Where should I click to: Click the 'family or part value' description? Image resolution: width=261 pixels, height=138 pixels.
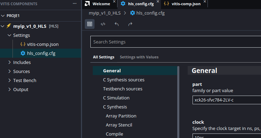[x=213, y=91]
